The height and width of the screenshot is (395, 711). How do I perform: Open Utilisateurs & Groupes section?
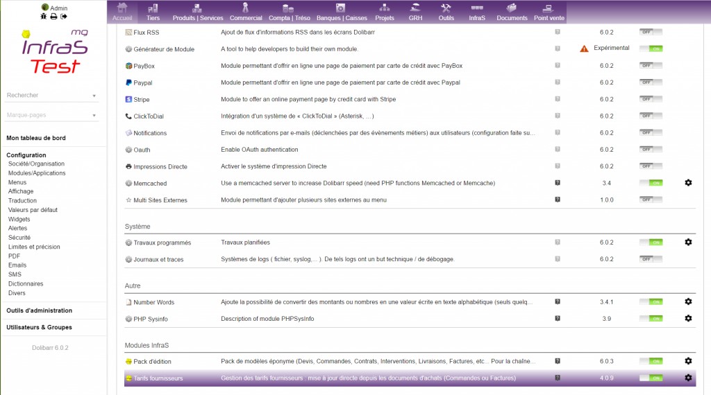(x=39, y=327)
